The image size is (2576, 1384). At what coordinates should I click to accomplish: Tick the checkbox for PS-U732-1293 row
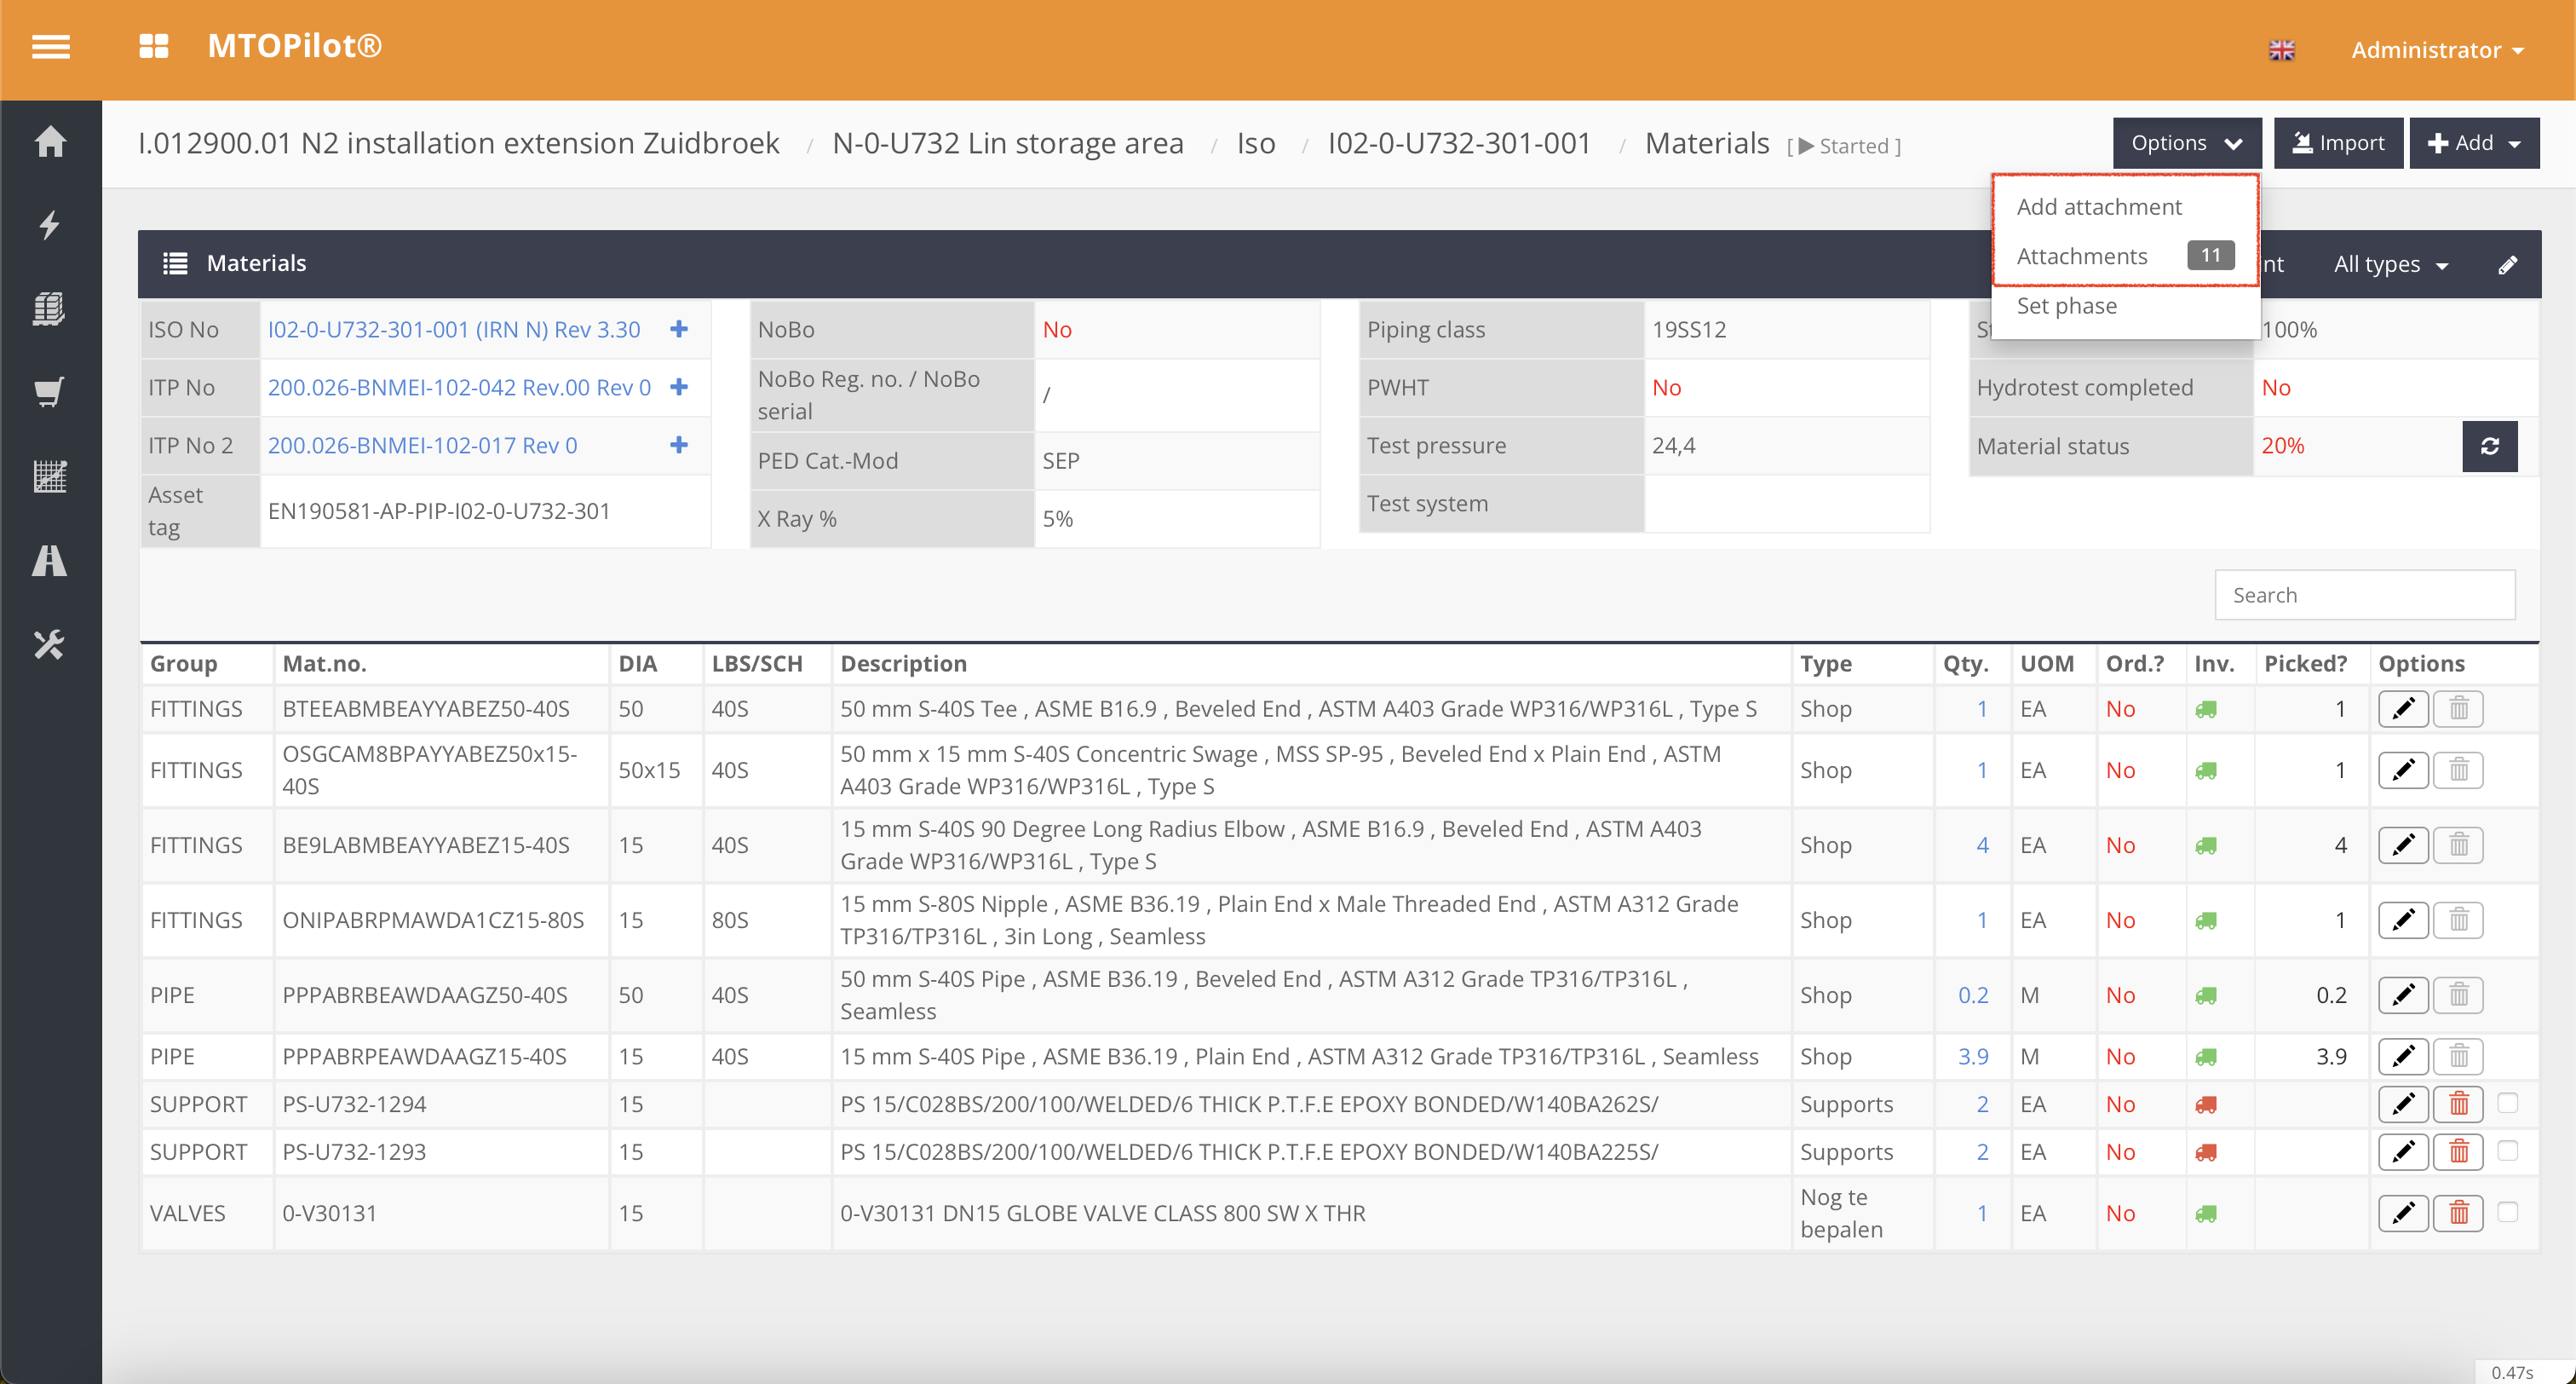pyautogui.click(x=2507, y=1150)
